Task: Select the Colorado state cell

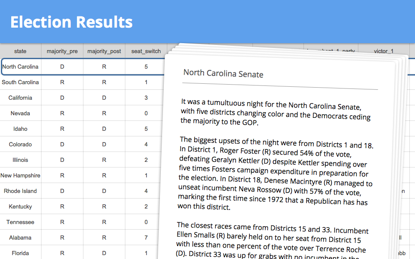Action: tap(20, 144)
